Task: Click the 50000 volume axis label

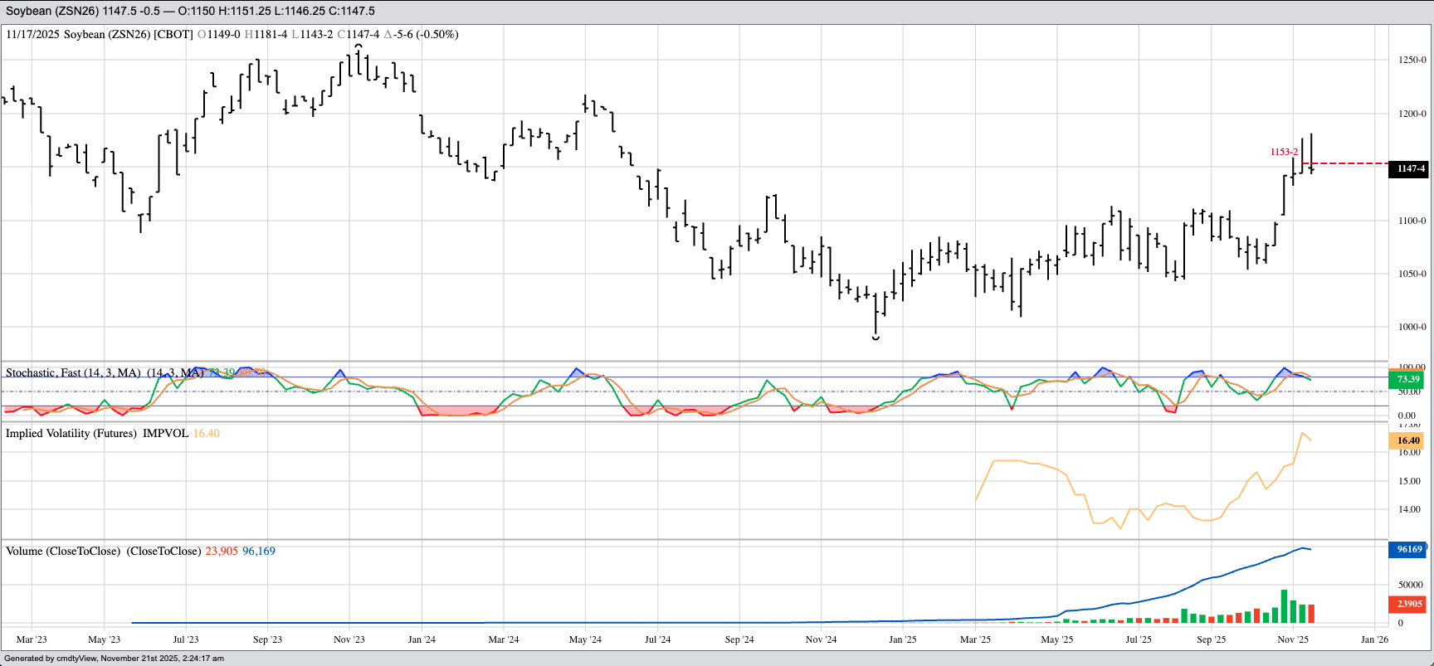Action: click(1410, 585)
